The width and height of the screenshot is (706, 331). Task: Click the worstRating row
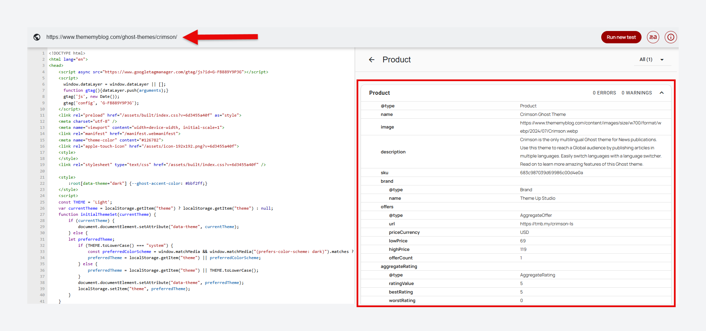click(x=516, y=301)
